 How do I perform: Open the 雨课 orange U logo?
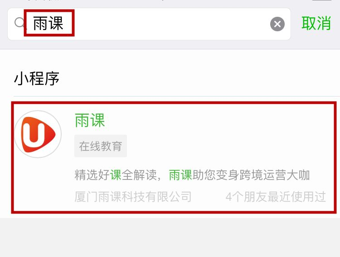point(38,134)
